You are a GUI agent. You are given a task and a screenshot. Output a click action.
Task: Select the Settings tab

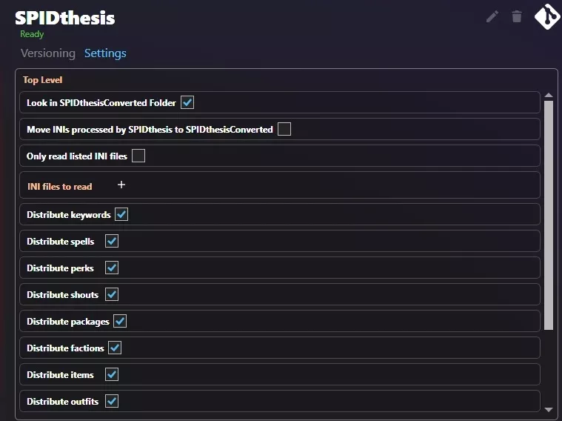tap(105, 53)
